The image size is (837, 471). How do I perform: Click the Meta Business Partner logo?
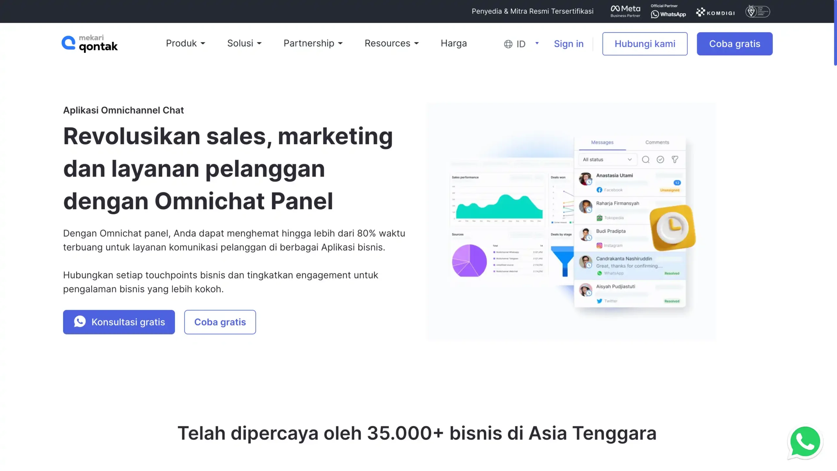tap(625, 11)
